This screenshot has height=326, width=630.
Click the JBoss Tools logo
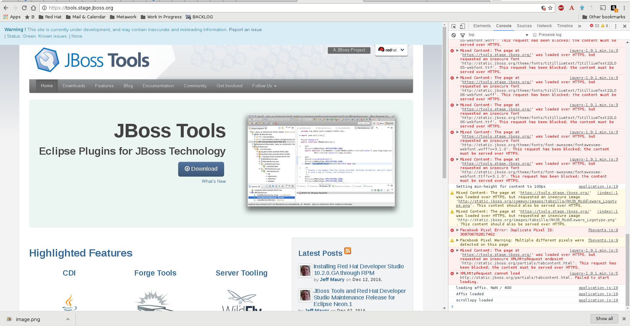tap(92, 60)
